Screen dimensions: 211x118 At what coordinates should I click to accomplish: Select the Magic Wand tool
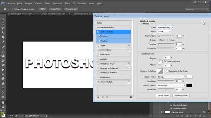tap(3, 33)
